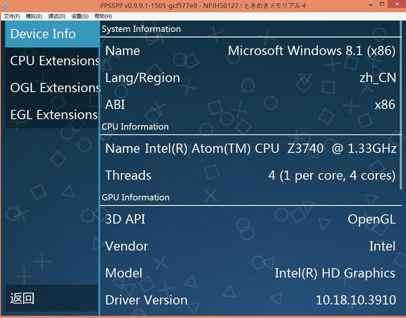Viewport: 406px width, 318px height.
Task: Click the vertical scrollbar on the info list
Action: 401,104
